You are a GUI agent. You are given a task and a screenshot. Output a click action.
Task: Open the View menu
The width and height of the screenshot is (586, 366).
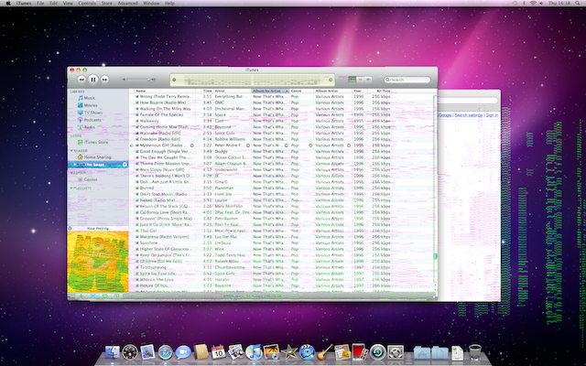[68, 3]
